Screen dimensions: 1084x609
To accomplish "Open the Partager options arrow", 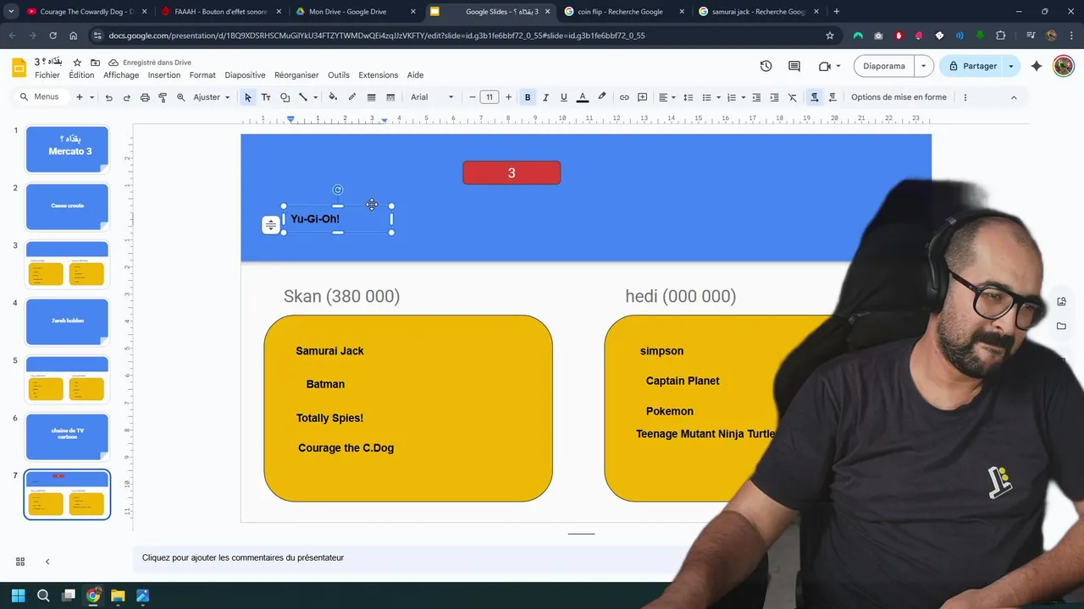I will point(1010,66).
